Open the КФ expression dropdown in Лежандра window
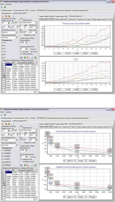The height and width of the screenshot is (202, 115). coord(36,130)
